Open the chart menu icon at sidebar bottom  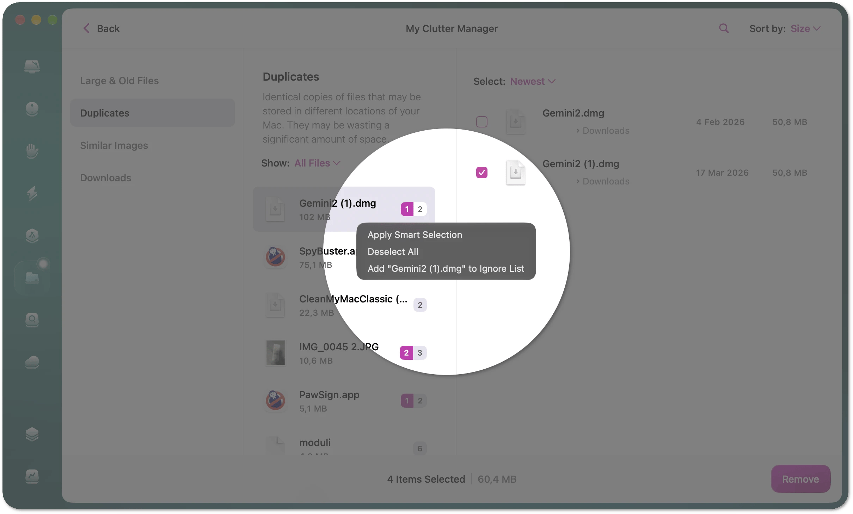32,476
